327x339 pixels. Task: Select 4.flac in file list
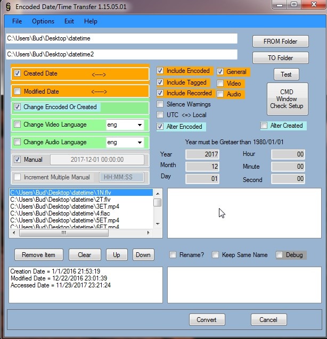[81, 213]
